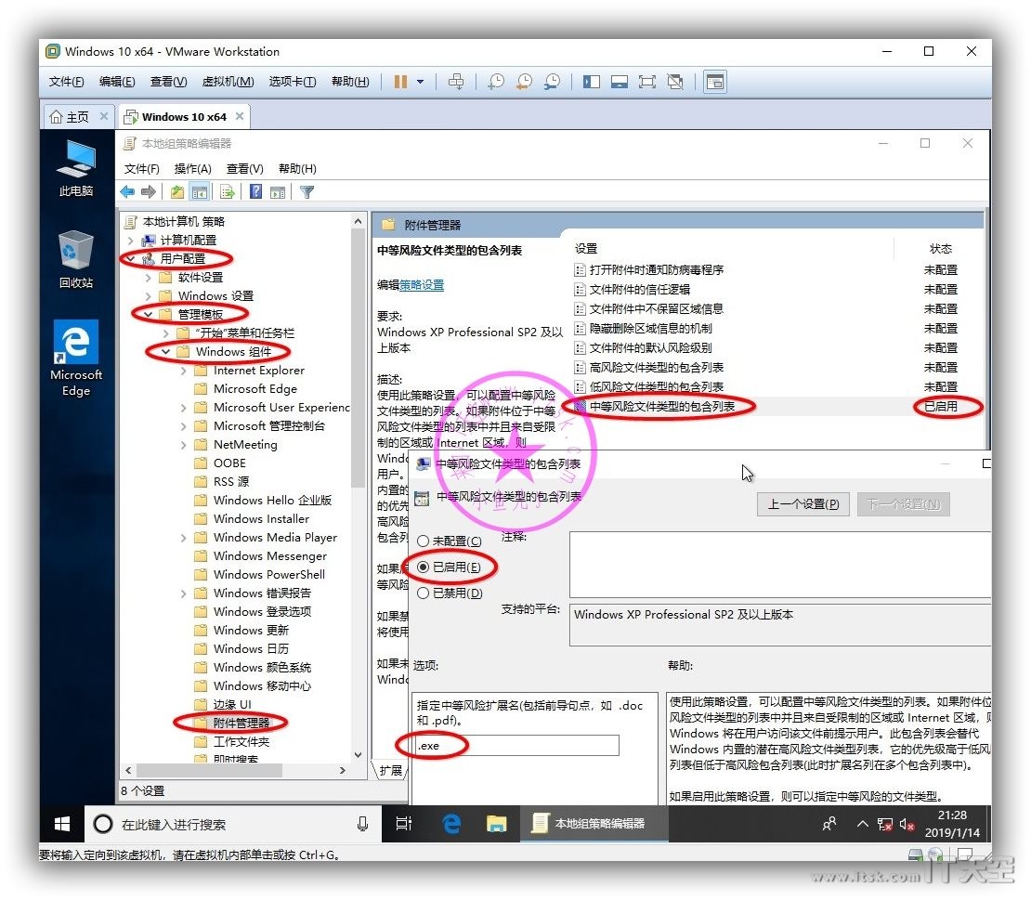This screenshot has height=900, width=1031.
Task: Take a snapshot of the virtual machine
Action: [496, 82]
